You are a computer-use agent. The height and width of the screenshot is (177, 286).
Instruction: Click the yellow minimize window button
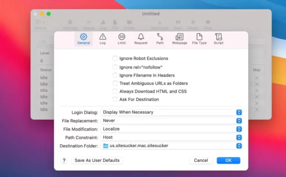pos(42,14)
